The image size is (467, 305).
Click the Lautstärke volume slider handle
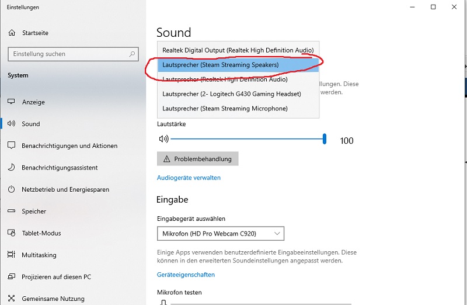point(325,139)
